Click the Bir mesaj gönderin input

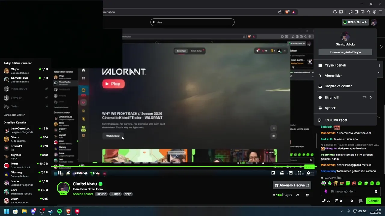[x=351, y=191]
